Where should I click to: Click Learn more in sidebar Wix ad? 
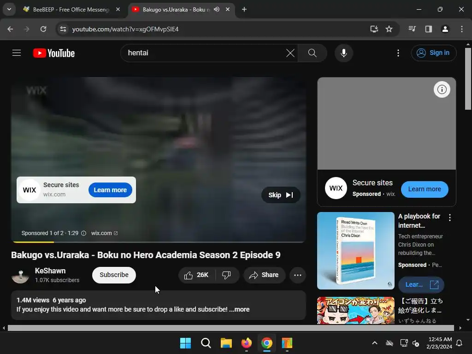425,189
